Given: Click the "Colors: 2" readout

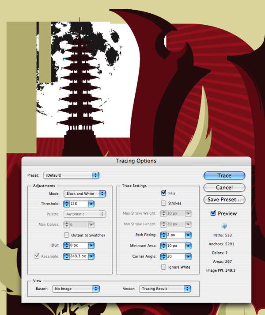Looking at the screenshot, I should pos(220,253).
